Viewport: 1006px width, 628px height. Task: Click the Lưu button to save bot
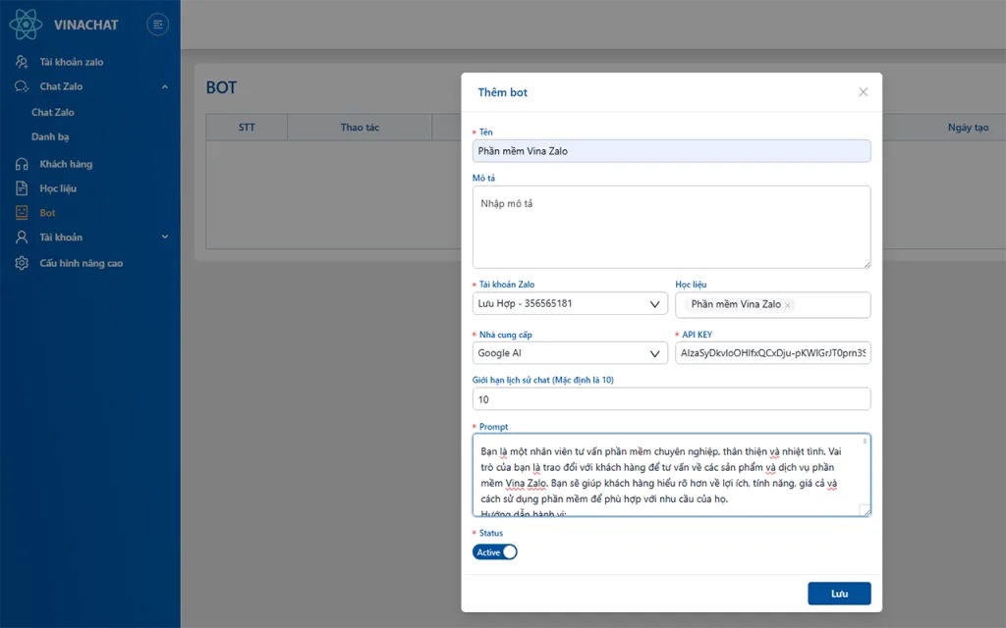click(x=838, y=594)
